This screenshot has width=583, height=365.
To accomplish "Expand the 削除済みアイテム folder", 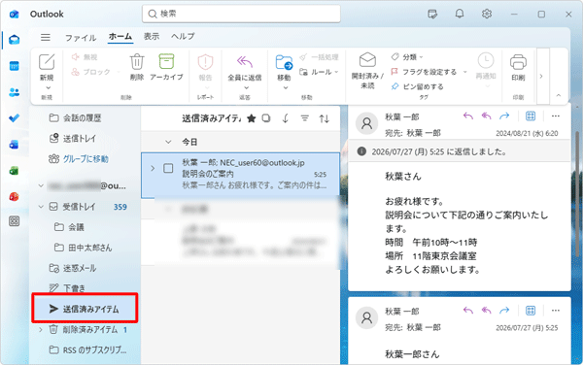I will coord(41,330).
